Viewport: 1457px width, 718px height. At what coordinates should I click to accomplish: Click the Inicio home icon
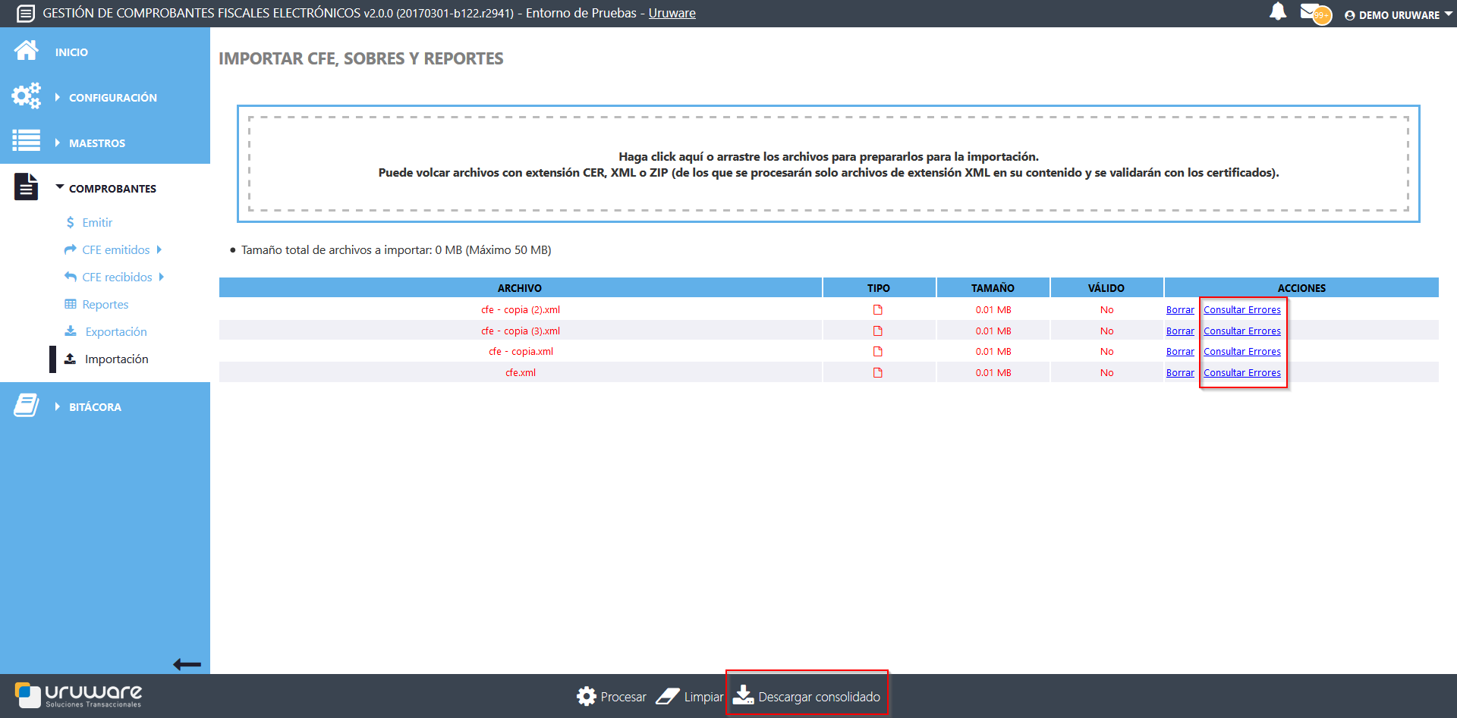[x=26, y=51]
